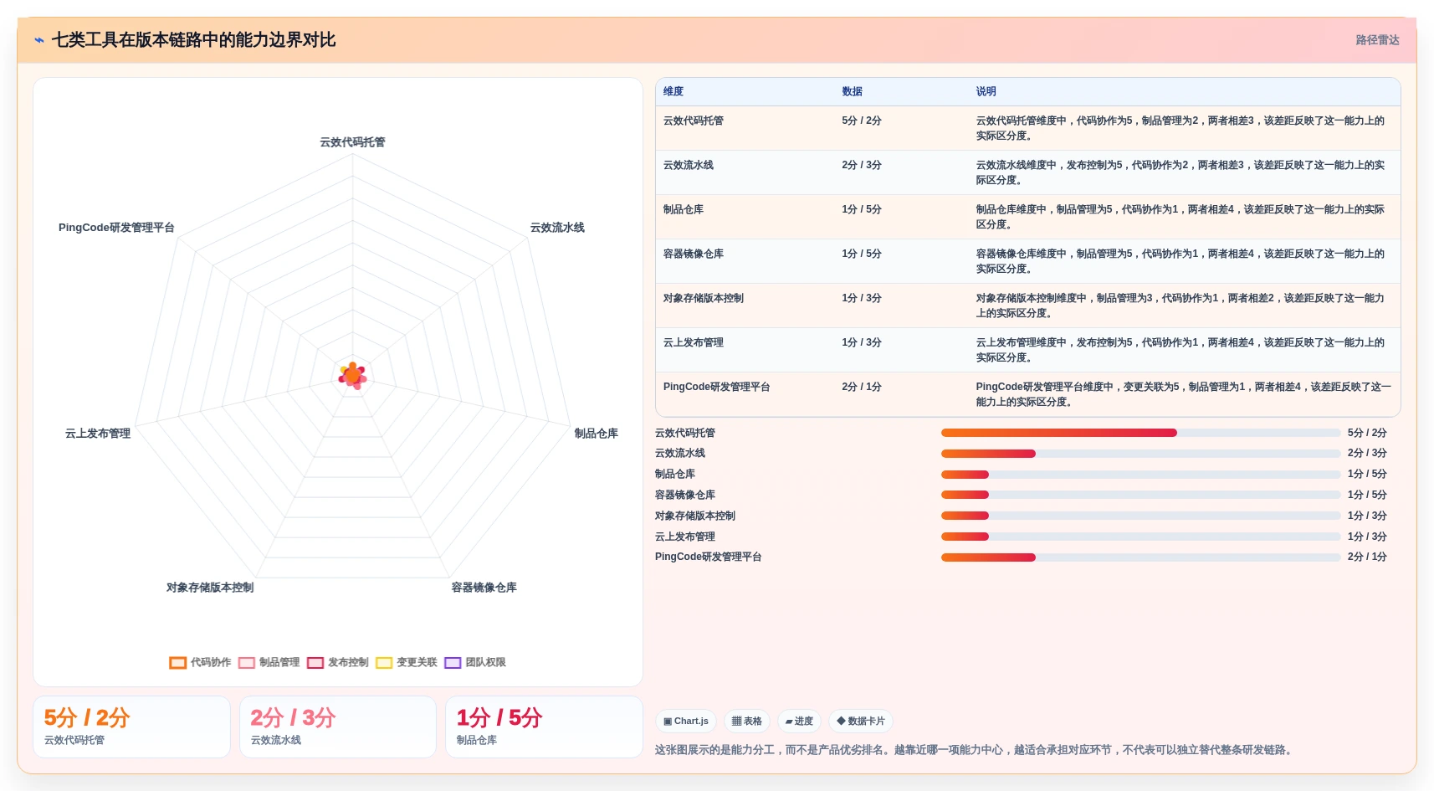This screenshot has height=791, width=1434.
Task: Select the 对象存储版本控制 table row name
Action: (x=704, y=298)
